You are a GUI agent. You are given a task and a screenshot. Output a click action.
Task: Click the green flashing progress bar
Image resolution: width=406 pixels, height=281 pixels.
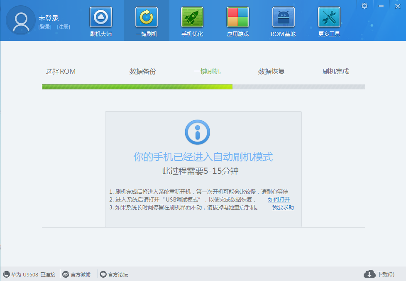(137, 87)
